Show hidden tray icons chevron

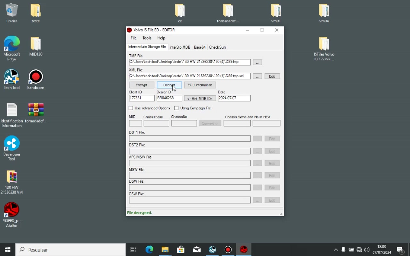coord(336,250)
